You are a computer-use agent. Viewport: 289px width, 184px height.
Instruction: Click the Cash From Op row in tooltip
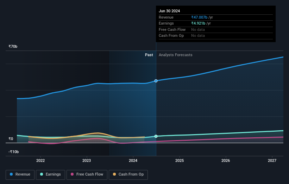click(x=216, y=36)
